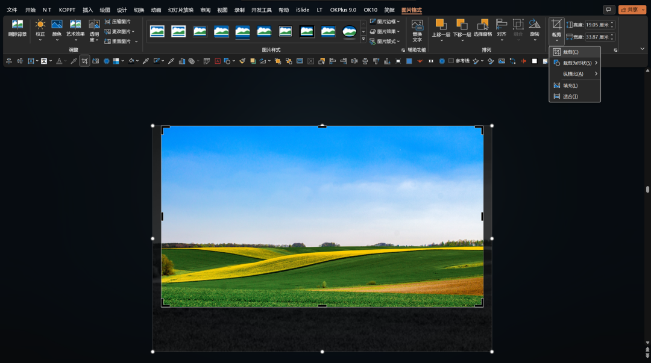
Task: Click the blue square swatch in quick toolbar
Action: pos(409,61)
